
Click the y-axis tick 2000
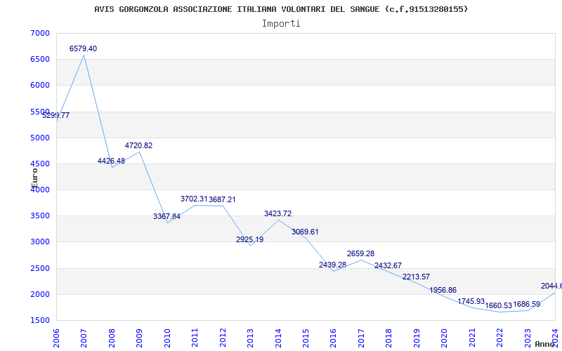click(x=40, y=295)
